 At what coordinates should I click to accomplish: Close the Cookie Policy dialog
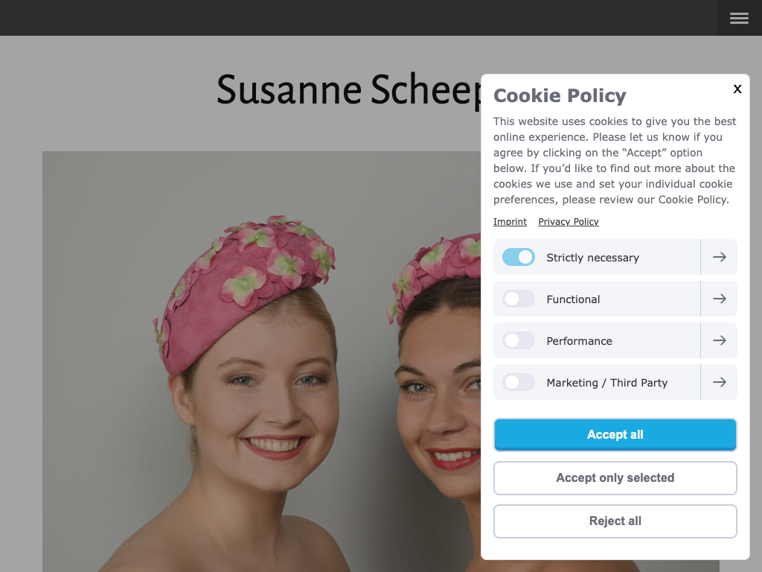pos(737,89)
